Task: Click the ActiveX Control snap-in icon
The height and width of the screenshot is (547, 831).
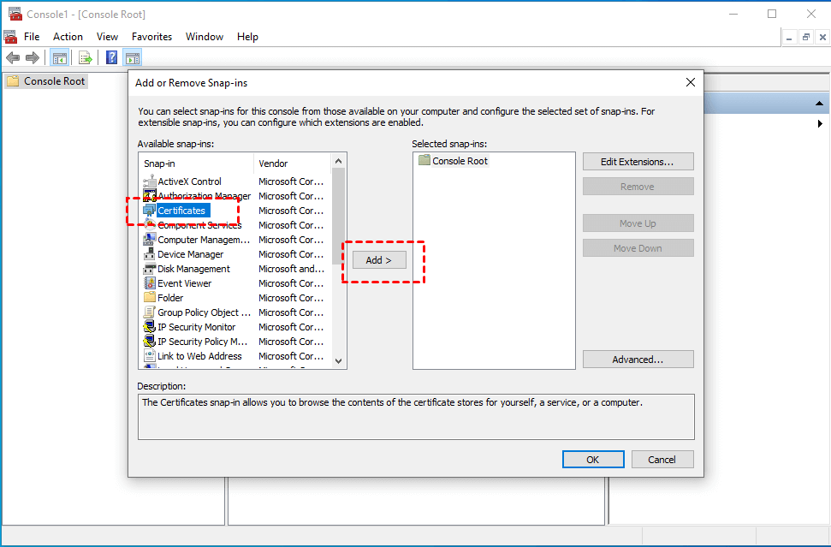Action: [150, 181]
